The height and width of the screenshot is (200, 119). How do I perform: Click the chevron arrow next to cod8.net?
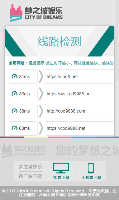(41, 77)
